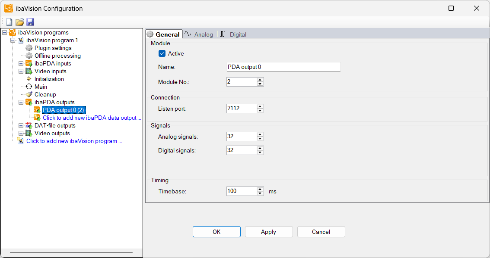Click the Initialization arrow icon
490x258 pixels.
(29, 79)
